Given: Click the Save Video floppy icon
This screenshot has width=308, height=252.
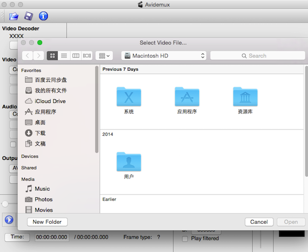Looking at the screenshot, I should pyautogui.click(x=29, y=16).
